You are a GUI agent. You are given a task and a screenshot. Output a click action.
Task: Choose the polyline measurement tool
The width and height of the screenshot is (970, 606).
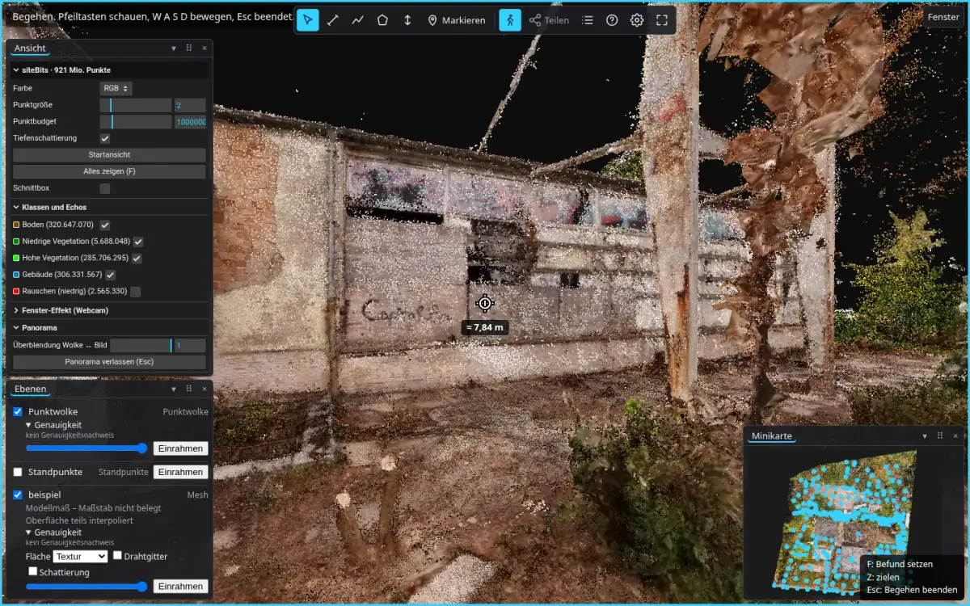[358, 20]
